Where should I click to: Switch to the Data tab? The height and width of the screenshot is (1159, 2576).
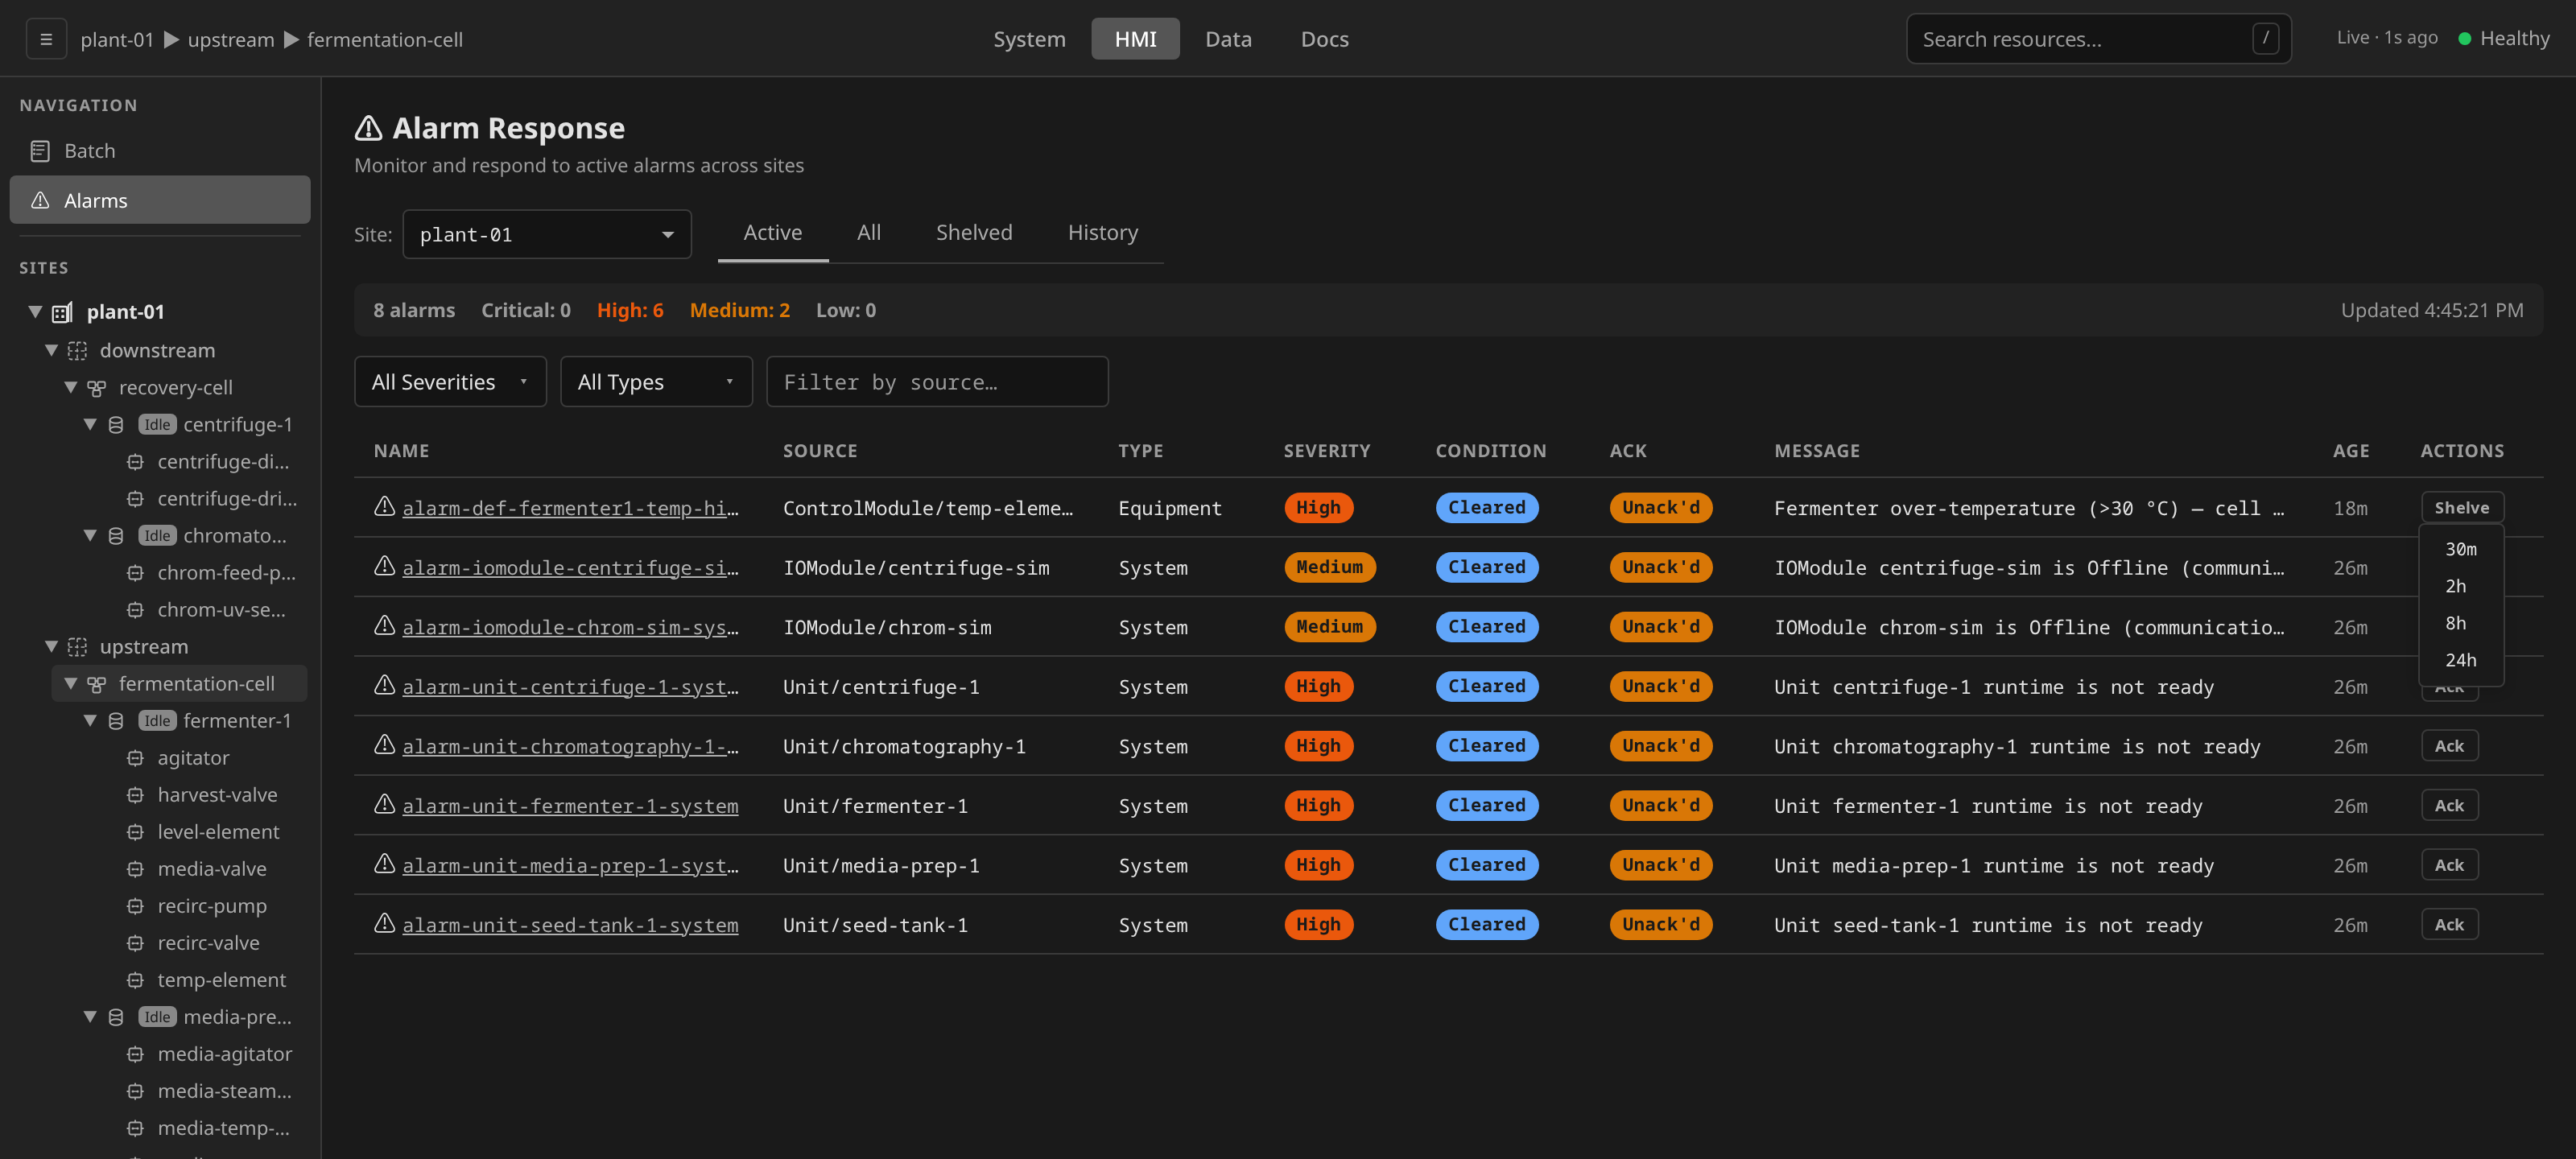click(1228, 39)
